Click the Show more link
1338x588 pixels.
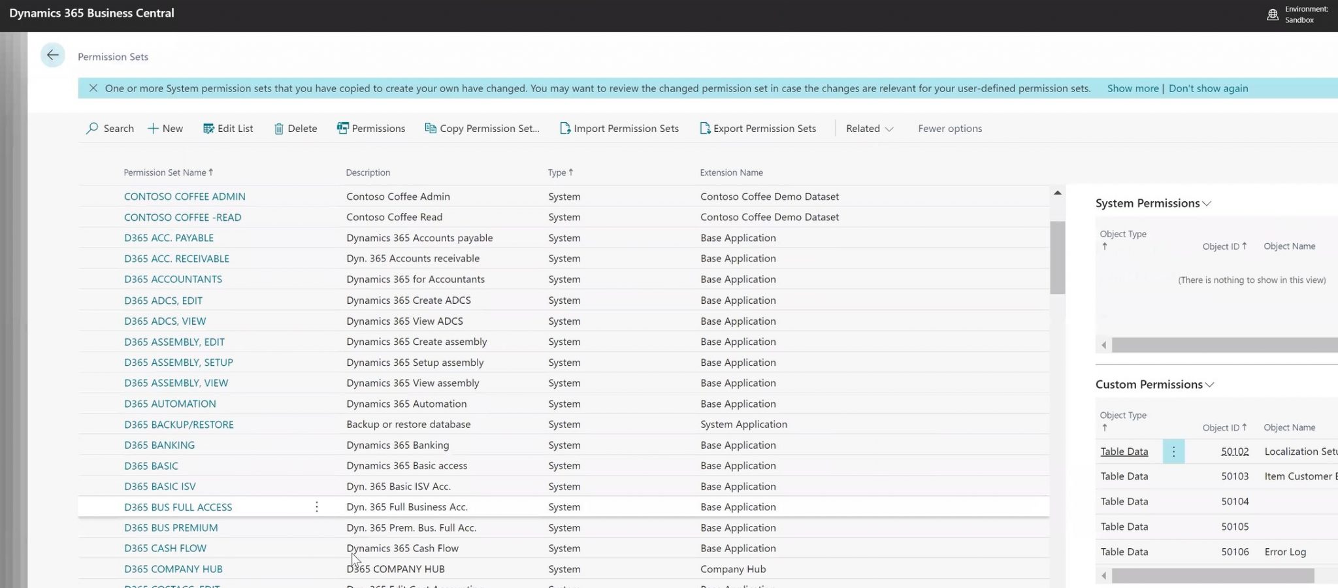(1133, 88)
